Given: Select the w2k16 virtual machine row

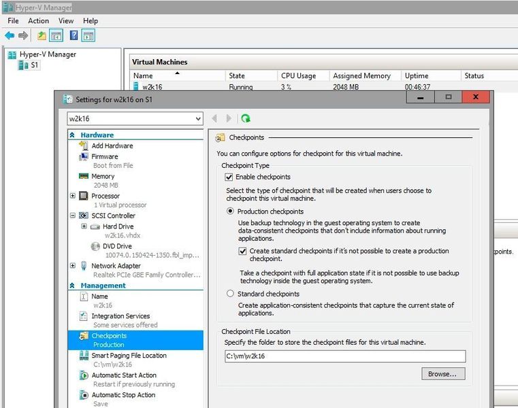Looking at the screenshot, I should 324,87.
